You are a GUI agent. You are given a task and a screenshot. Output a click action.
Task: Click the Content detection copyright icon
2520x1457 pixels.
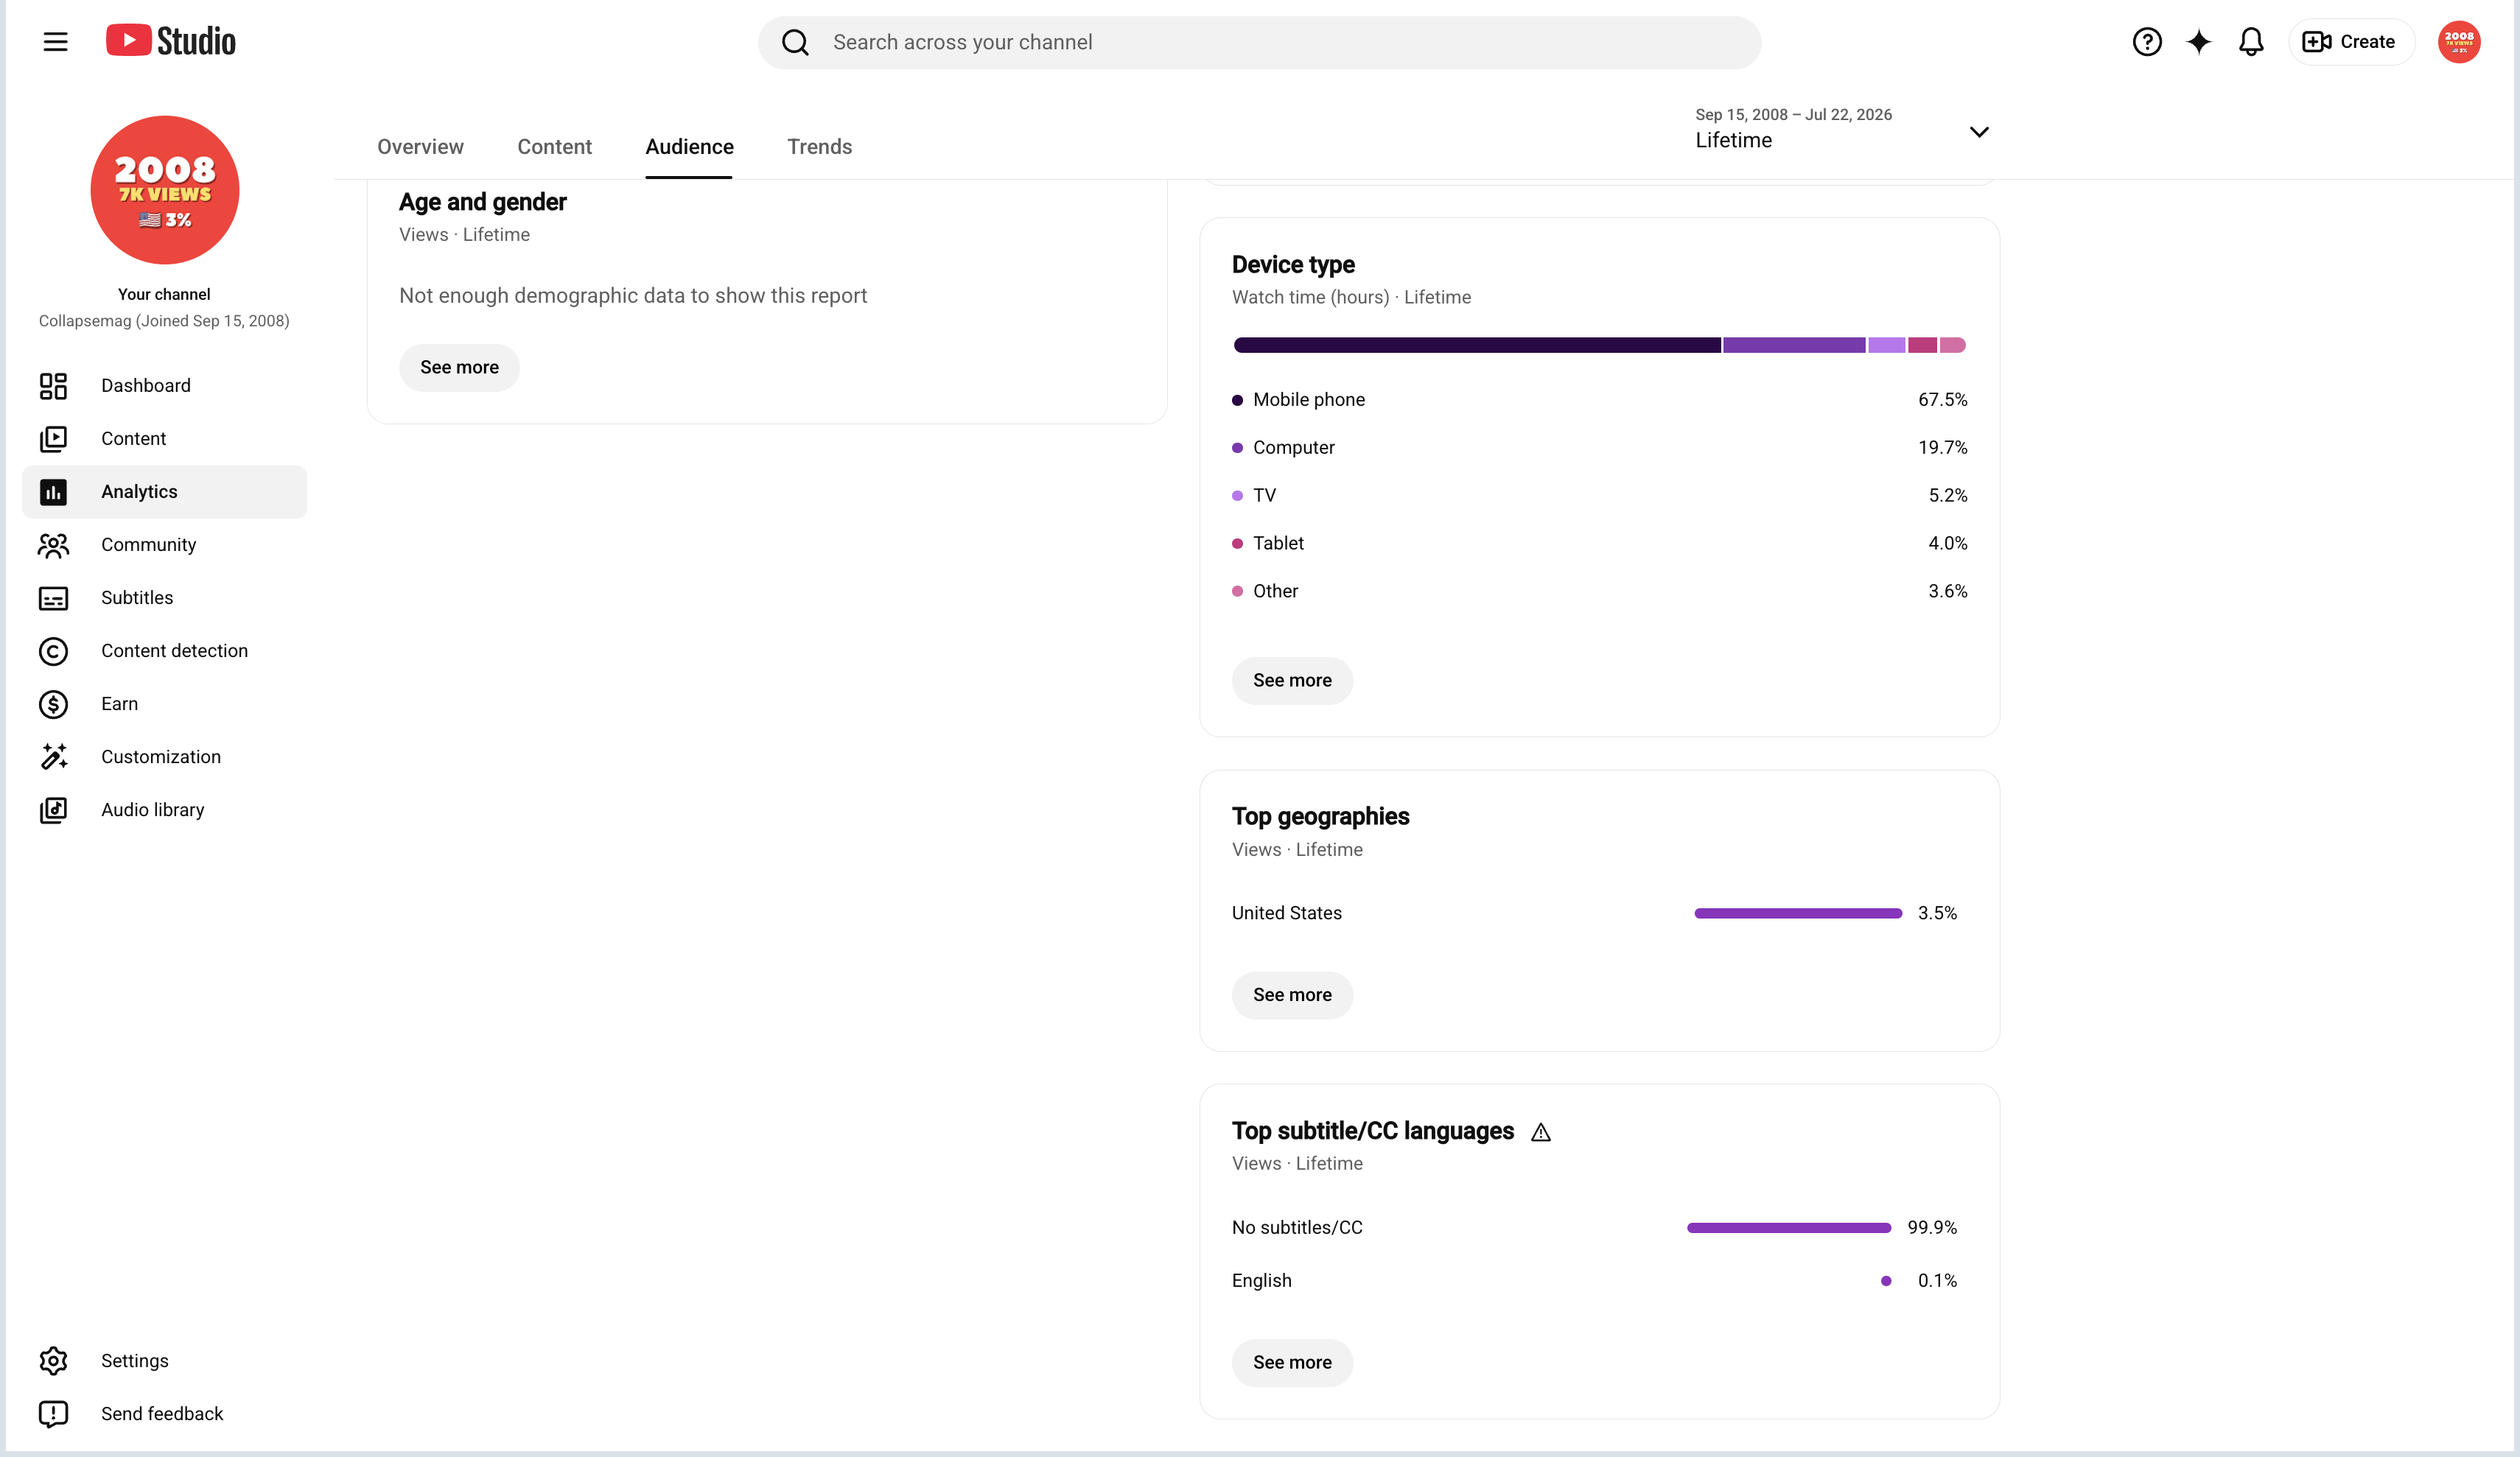pos(53,651)
